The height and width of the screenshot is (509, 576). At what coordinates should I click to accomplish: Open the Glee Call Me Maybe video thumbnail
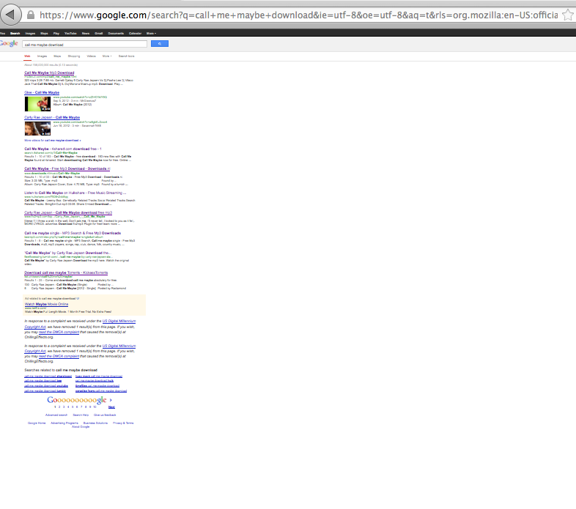37,103
